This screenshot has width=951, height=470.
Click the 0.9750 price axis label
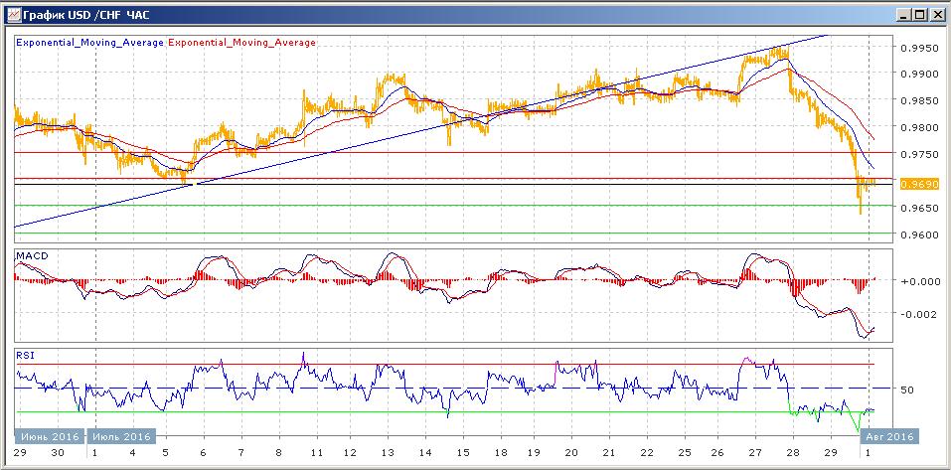coord(919,154)
